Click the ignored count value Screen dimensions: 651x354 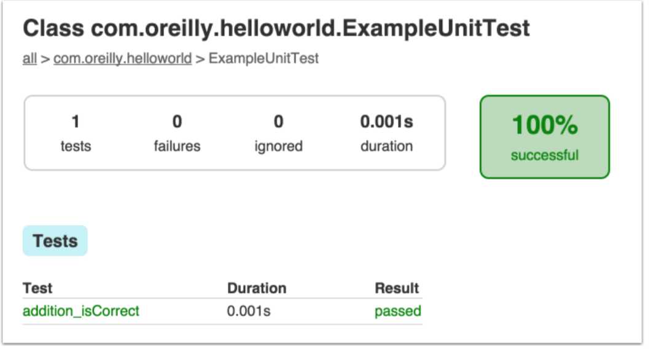(x=279, y=122)
